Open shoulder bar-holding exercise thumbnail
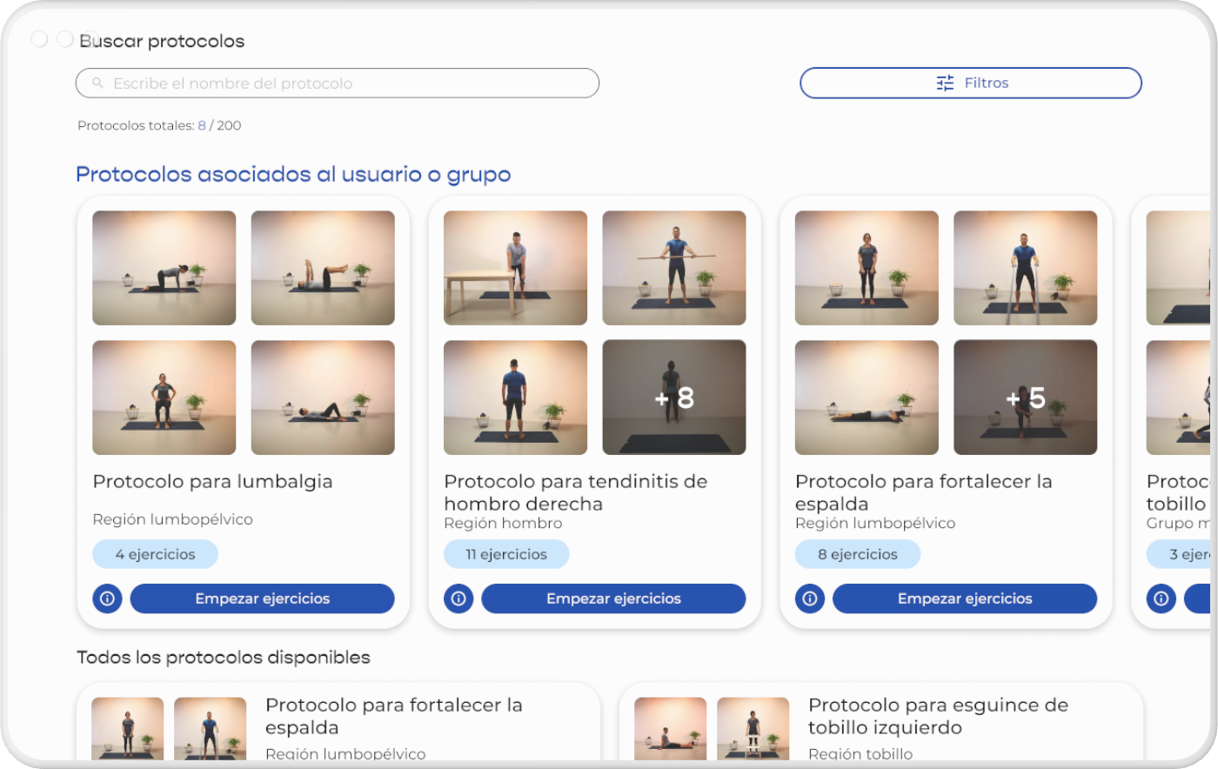Viewport: 1218px width, 769px height. [x=674, y=268]
